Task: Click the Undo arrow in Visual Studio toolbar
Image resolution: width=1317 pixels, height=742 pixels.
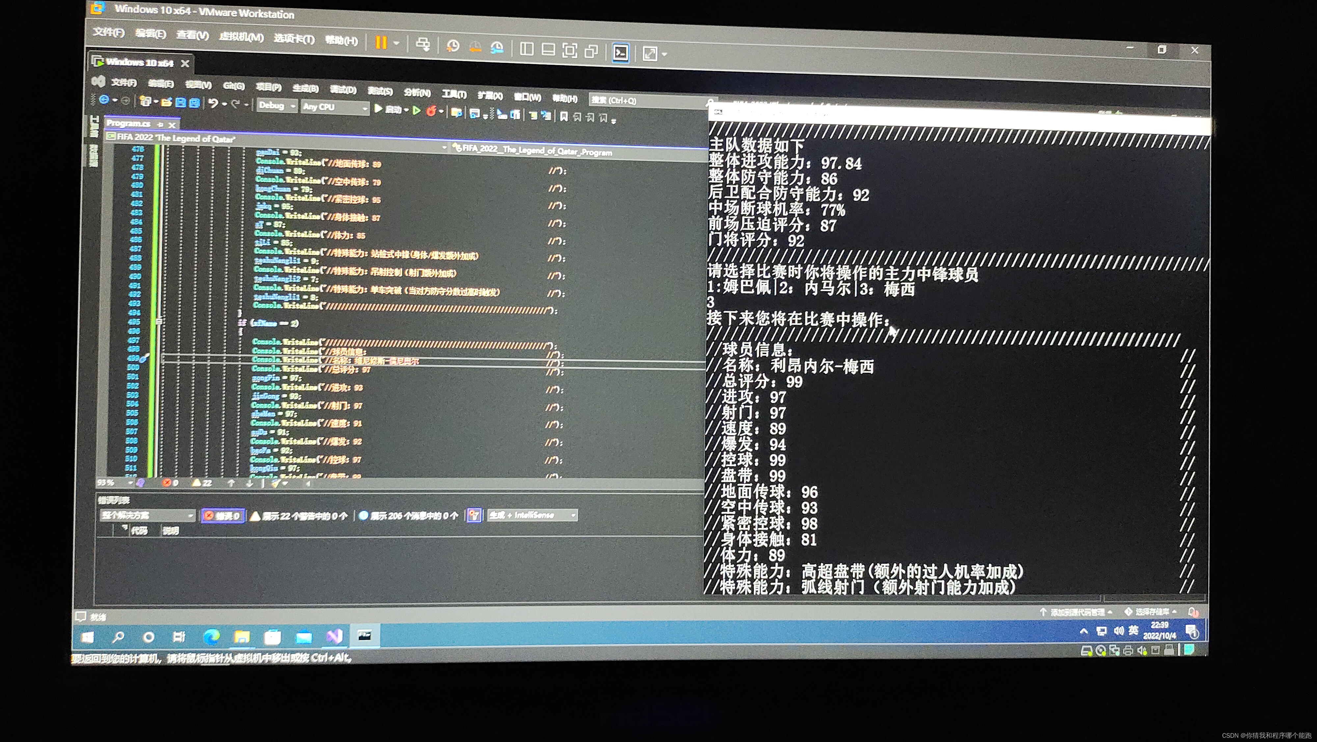Action: (x=213, y=103)
